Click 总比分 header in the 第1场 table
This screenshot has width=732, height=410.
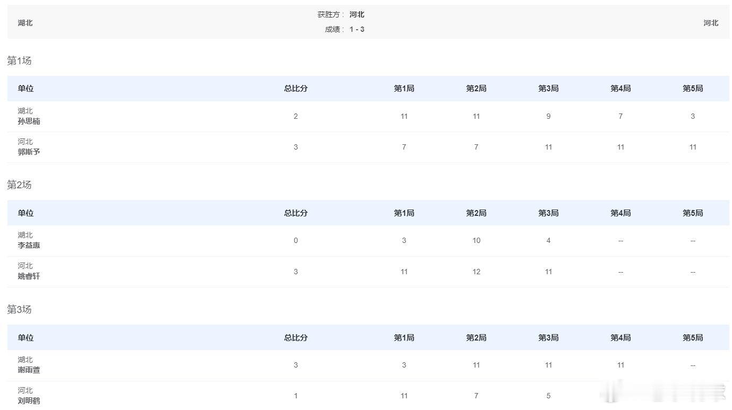coord(296,89)
